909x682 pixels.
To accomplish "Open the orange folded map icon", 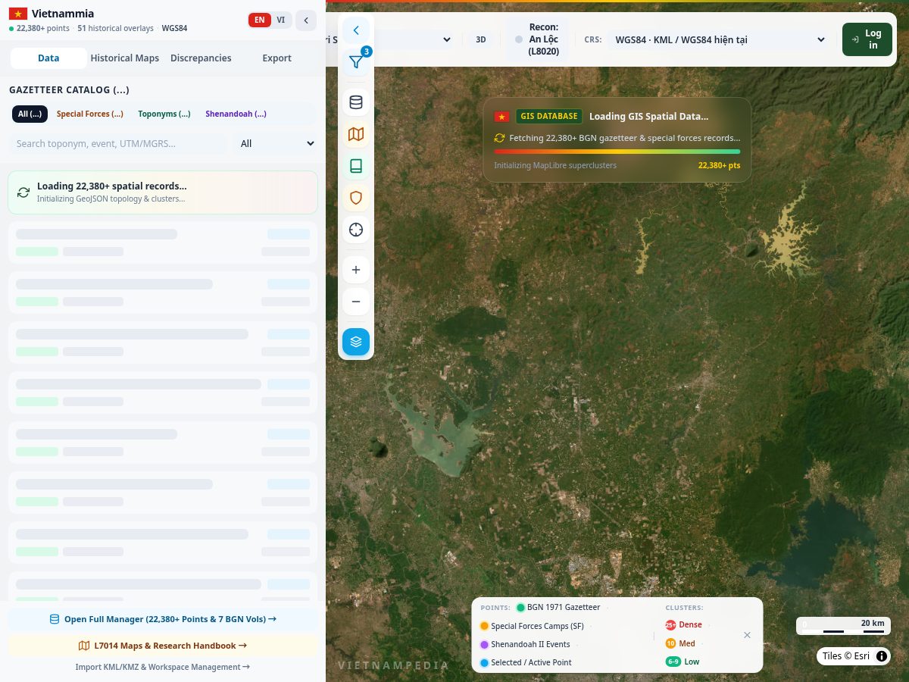I will point(356,134).
